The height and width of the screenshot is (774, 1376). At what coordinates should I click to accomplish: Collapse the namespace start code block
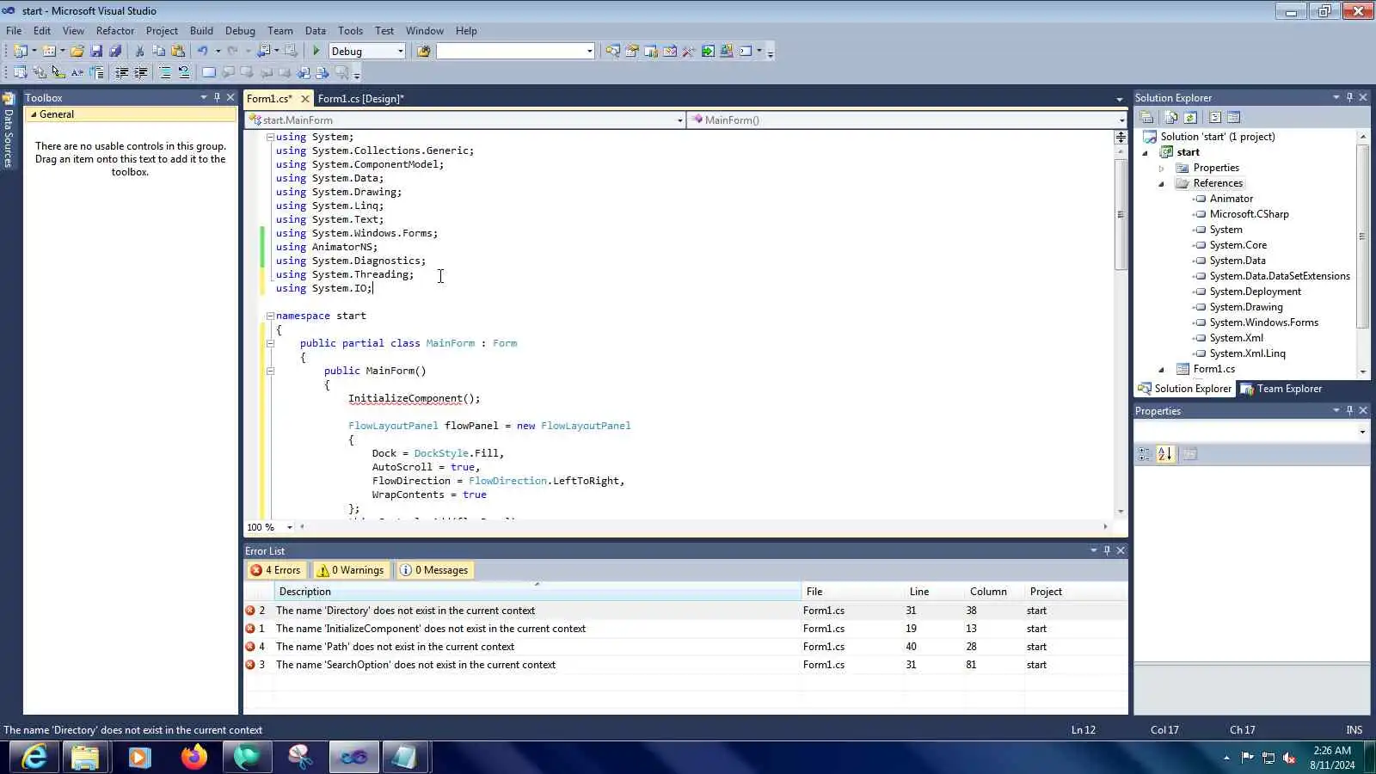pos(270,316)
